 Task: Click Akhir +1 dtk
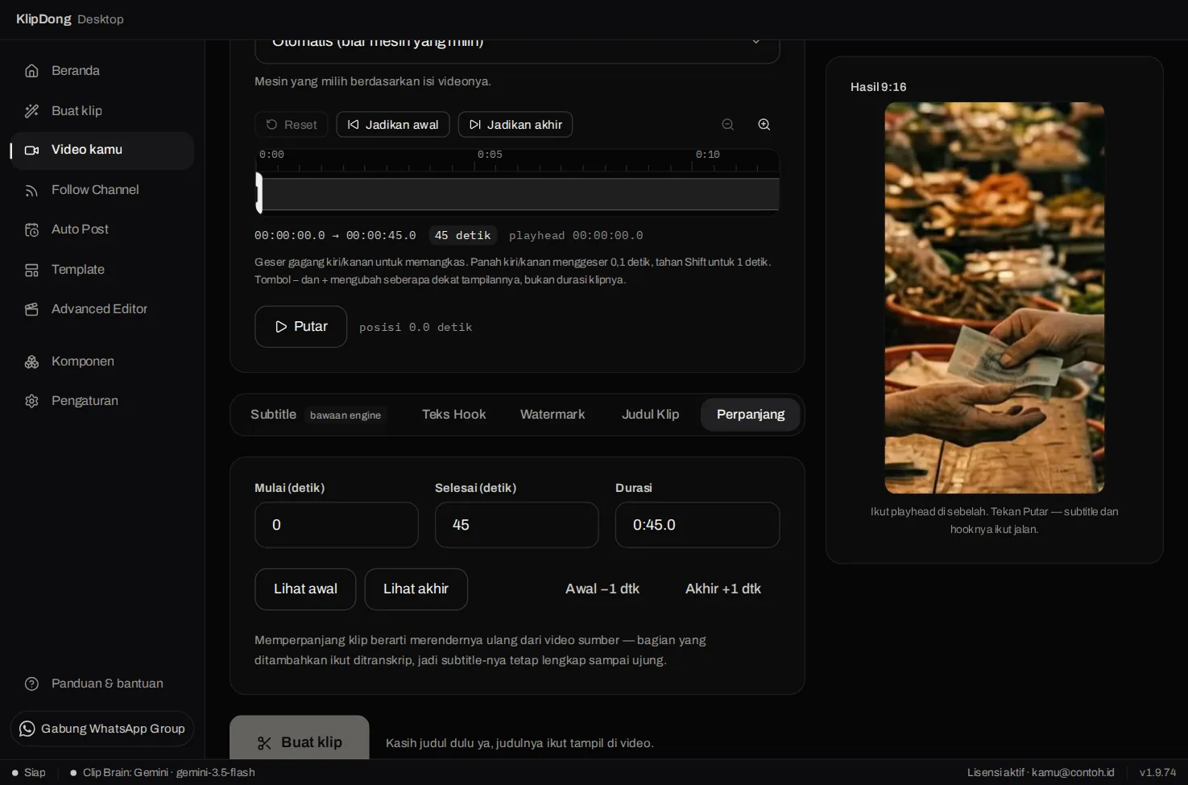723,589
